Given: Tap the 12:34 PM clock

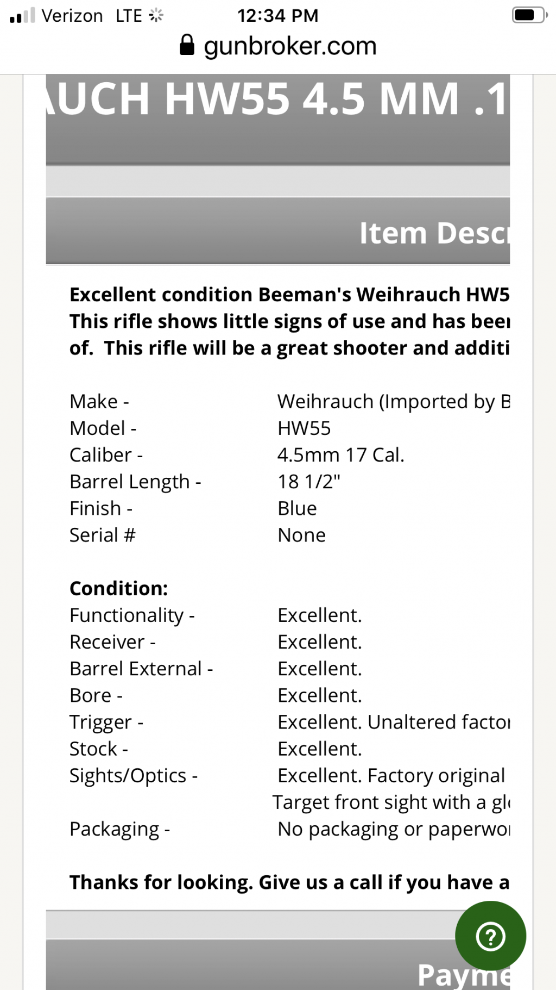Looking at the screenshot, I should 277,15.
